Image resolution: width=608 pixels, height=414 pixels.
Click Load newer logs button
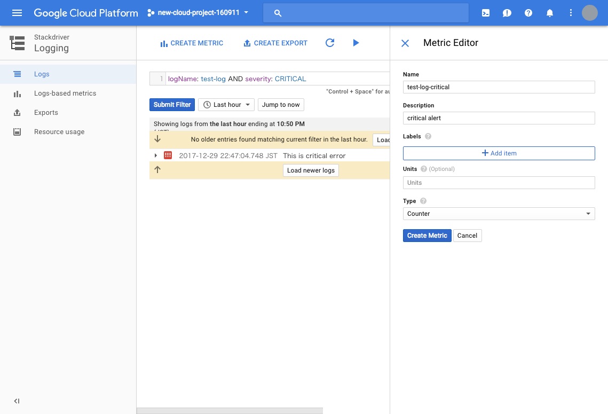311,170
